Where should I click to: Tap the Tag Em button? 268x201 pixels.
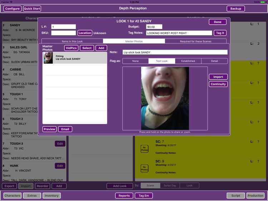(x=144, y=196)
